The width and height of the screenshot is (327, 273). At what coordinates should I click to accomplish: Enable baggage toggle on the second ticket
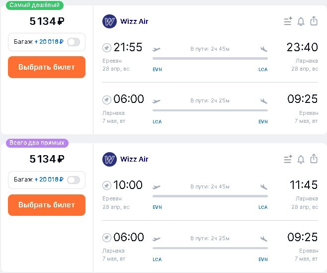pos(74,180)
